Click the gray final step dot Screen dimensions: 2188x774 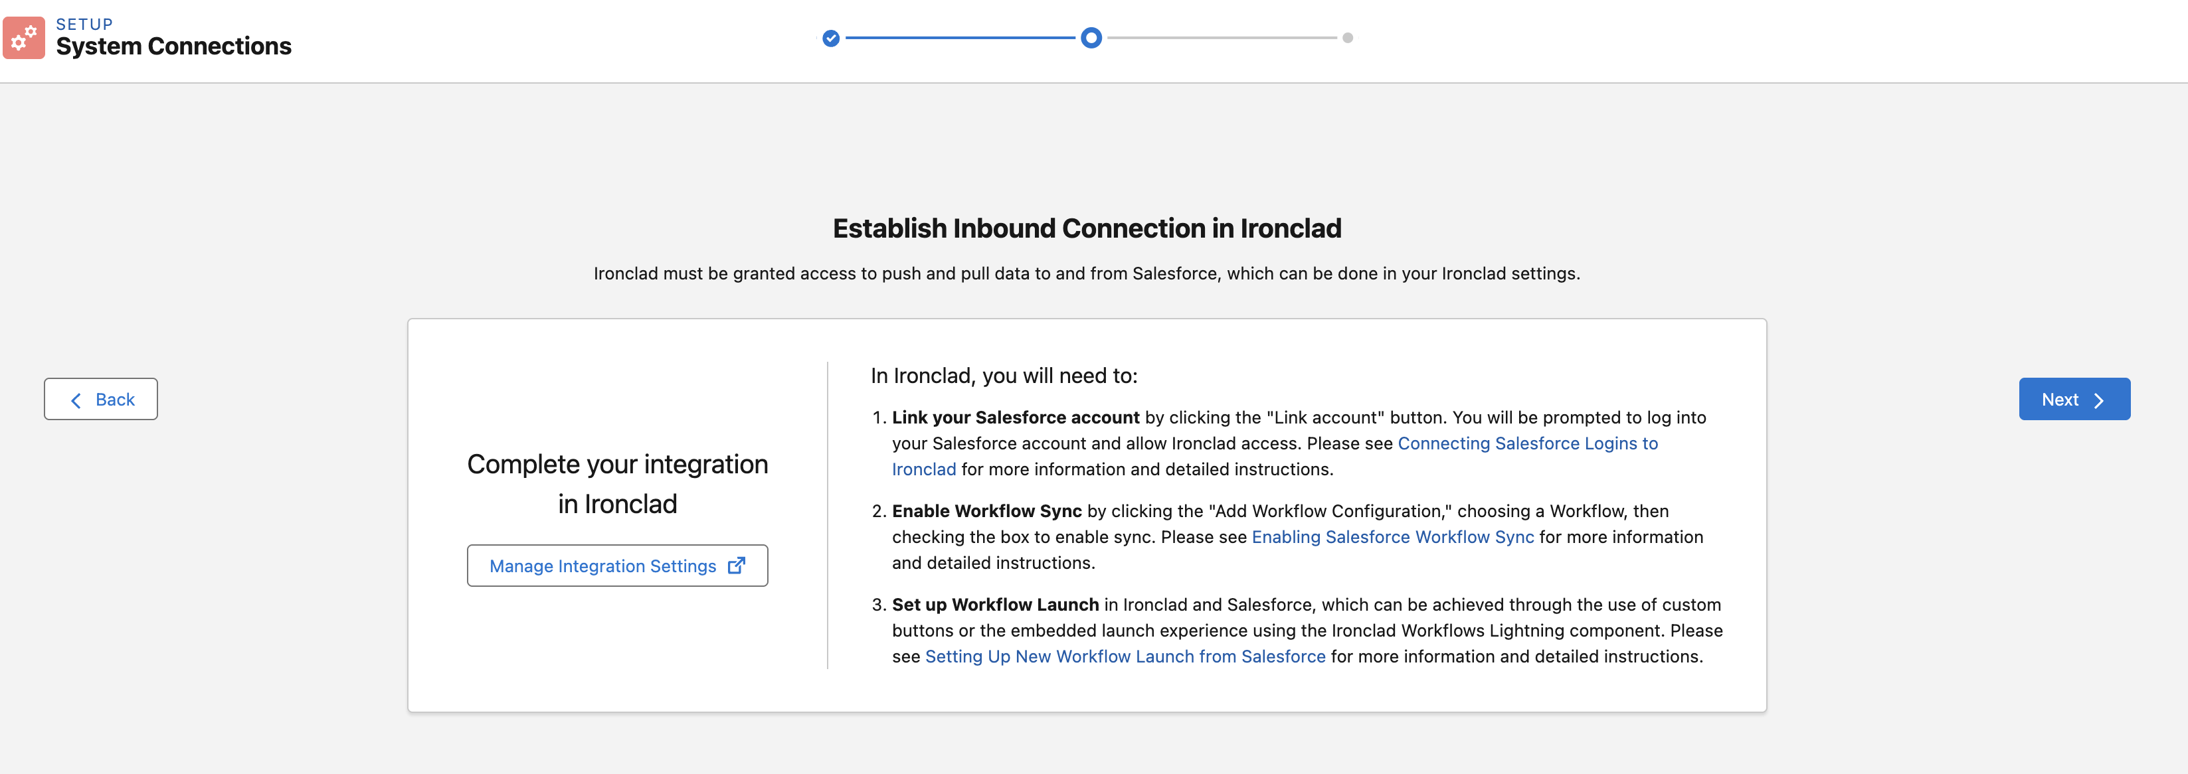[1347, 37]
